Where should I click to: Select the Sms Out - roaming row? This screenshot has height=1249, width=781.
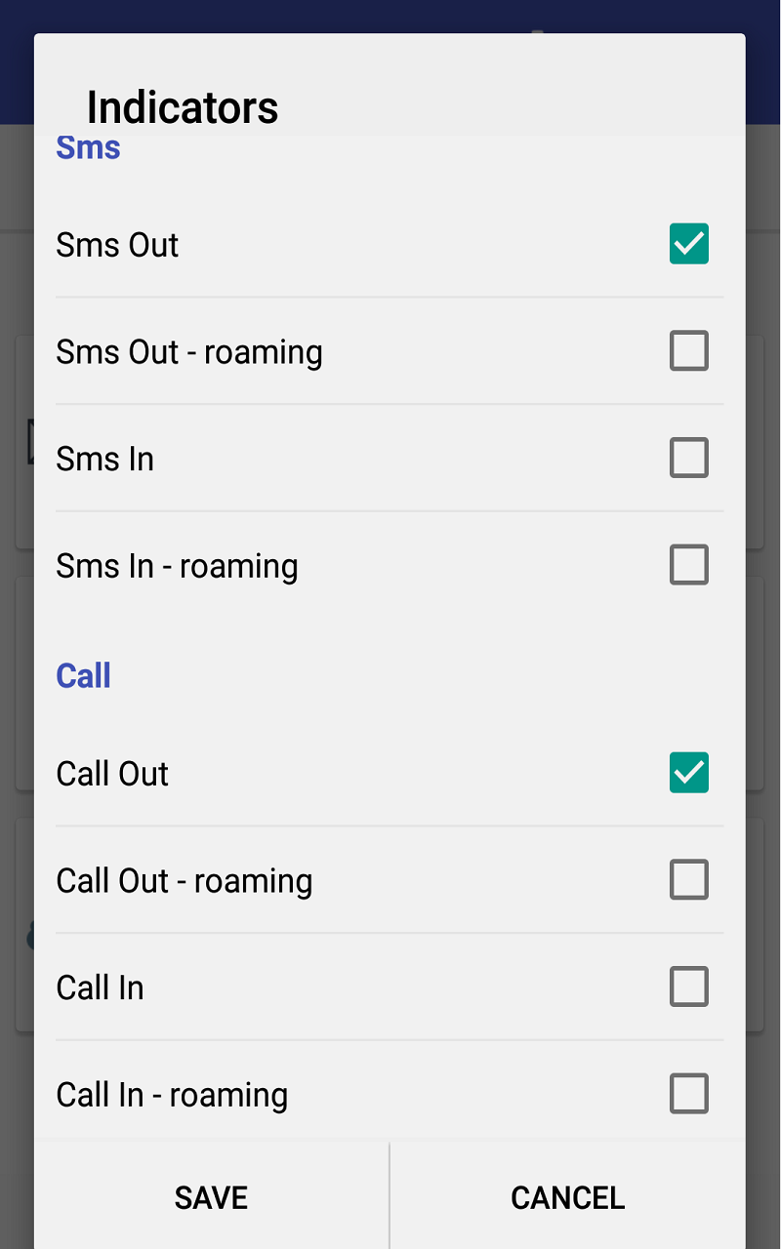point(189,352)
